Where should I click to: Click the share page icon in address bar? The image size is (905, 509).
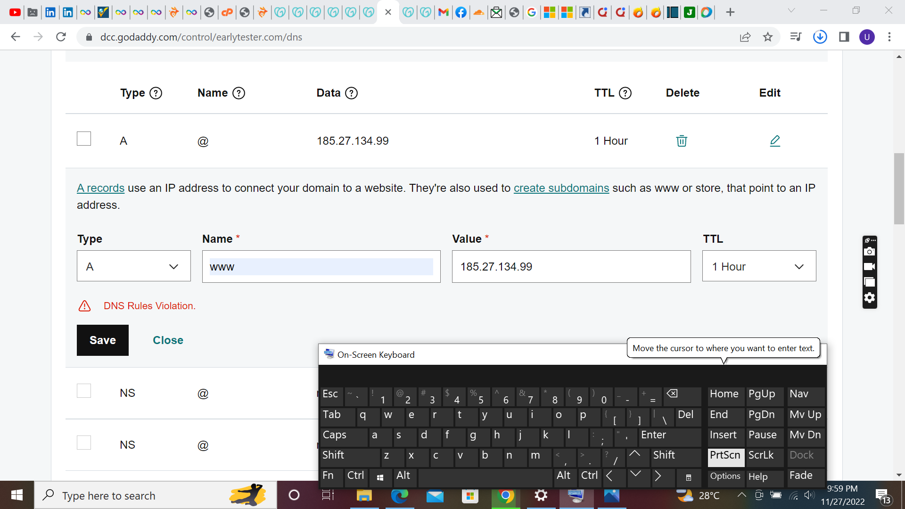click(x=745, y=37)
